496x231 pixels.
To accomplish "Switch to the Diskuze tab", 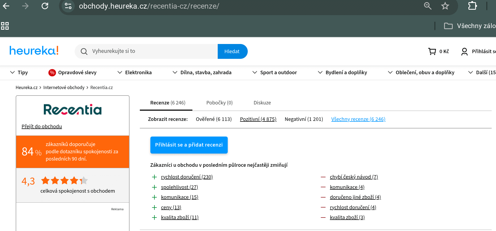I will pos(262,103).
